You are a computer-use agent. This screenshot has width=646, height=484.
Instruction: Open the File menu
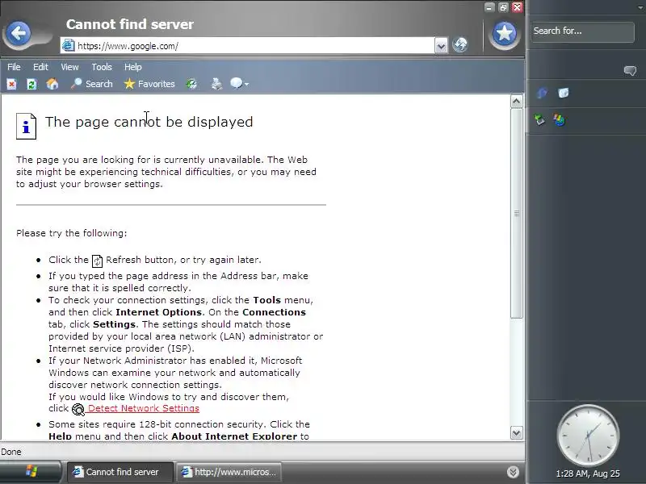pyautogui.click(x=14, y=67)
